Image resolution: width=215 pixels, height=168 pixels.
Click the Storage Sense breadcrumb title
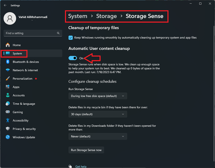coord(144,16)
